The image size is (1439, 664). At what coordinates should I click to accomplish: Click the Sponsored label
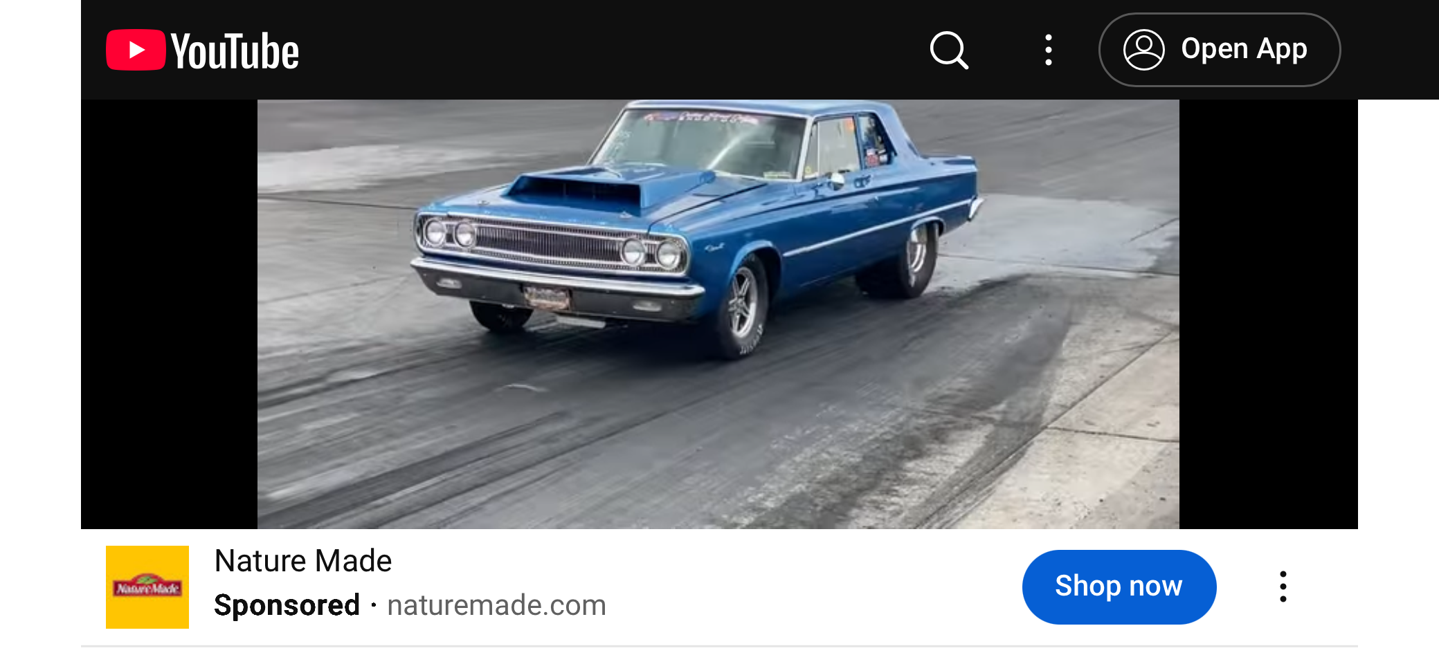[x=287, y=605]
